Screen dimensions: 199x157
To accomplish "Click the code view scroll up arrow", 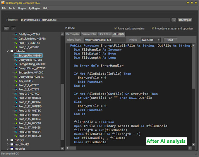I will pos(193,45).
